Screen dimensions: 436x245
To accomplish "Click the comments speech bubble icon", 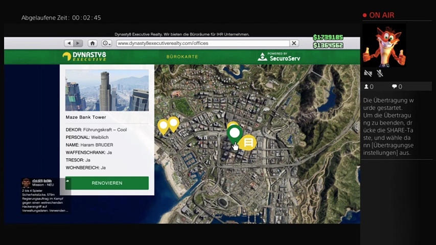I will (395, 87).
